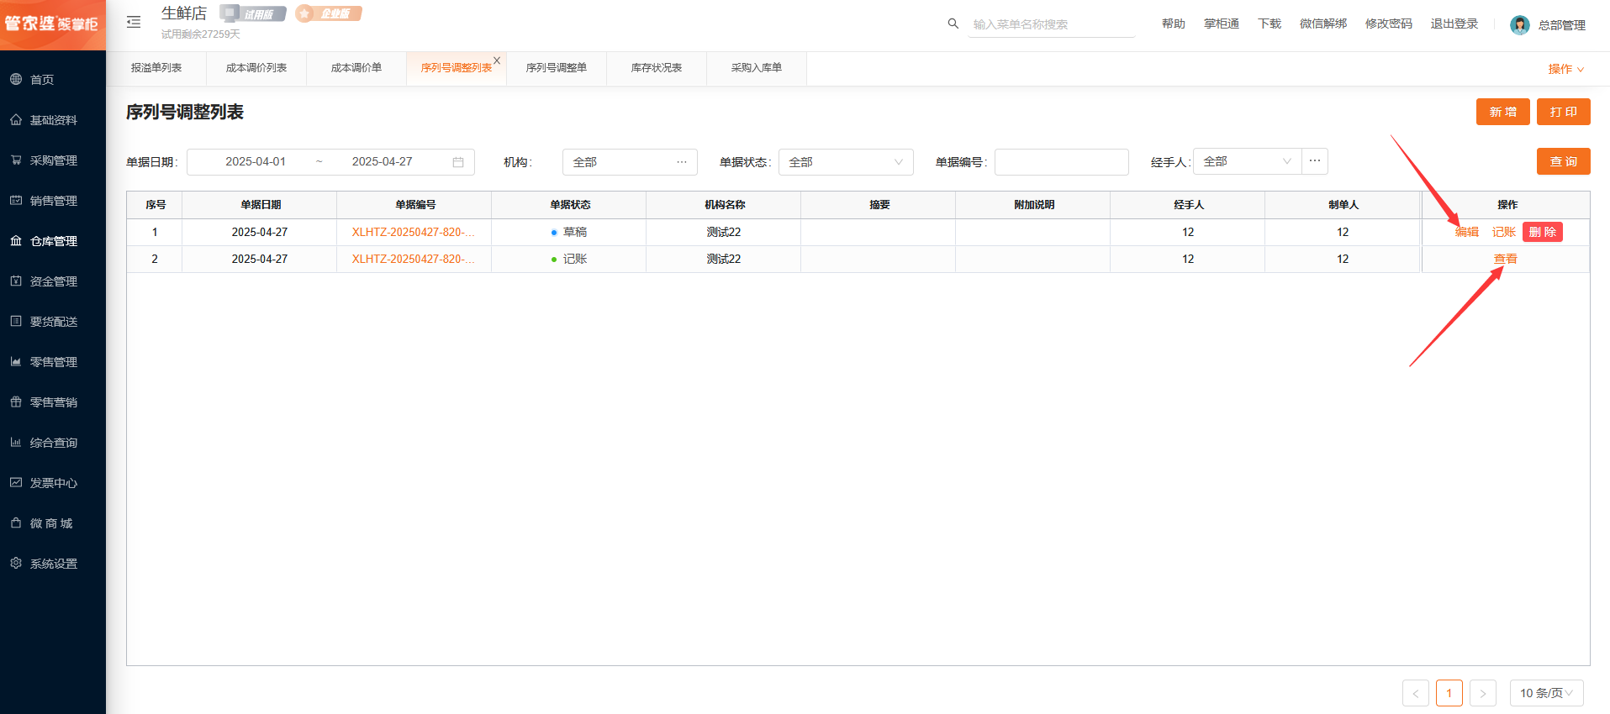
Task: Switch to the 成本调价列表 tab
Action: tap(256, 68)
